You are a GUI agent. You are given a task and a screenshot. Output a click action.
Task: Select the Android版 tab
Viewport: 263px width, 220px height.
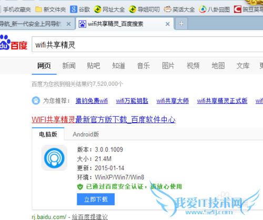pos(86,134)
